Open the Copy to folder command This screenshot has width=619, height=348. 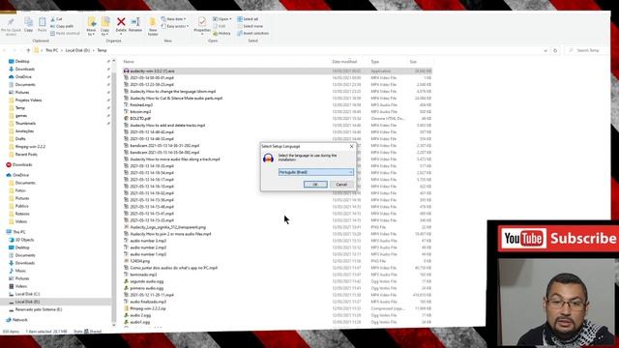pyautogui.click(x=105, y=26)
